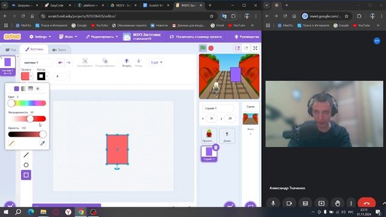This screenshot has width=386, height=217.
Task: Move shape backward with the down arrow
Action: coord(139,63)
